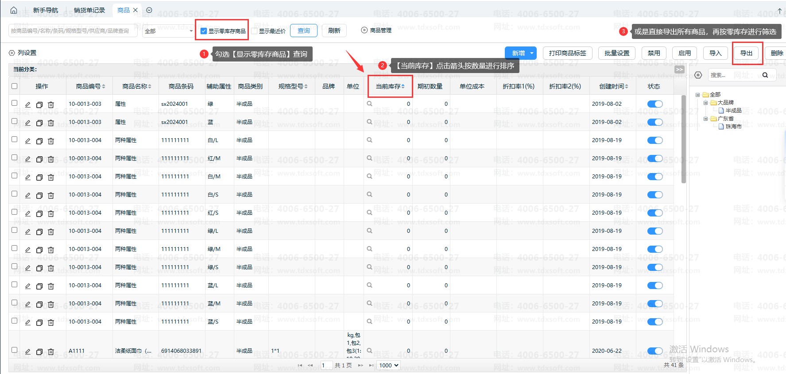Open the 全部 category dropdown
The height and width of the screenshot is (374, 786).
169,31
